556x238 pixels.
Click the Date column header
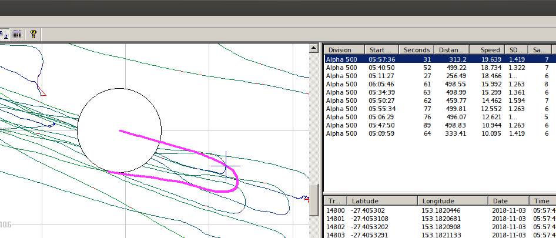(x=508, y=201)
